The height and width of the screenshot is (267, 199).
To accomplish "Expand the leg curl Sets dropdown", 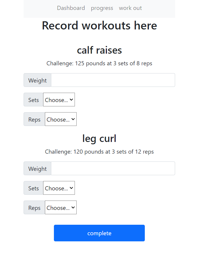I will [59, 188].
